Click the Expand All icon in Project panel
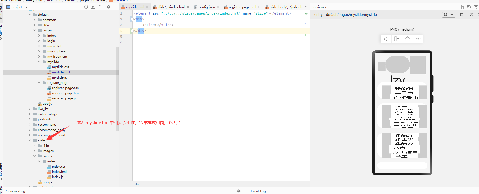The image size is (479, 194). point(93,7)
